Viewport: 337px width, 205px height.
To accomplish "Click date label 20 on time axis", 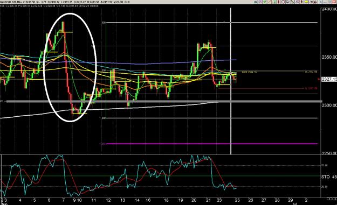I will point(194,200).
